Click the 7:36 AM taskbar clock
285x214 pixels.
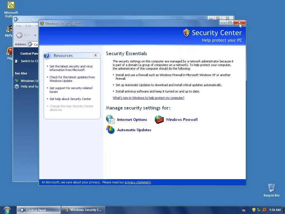pos(275,210)
